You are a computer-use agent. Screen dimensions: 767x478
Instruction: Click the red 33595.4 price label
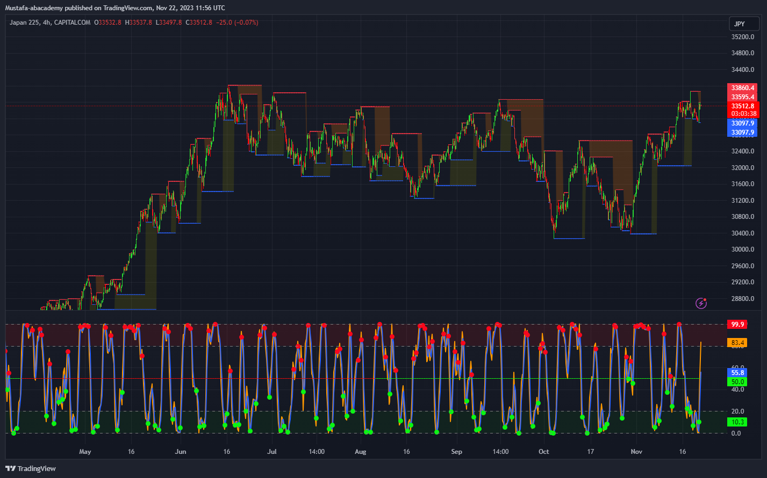click(x=742, y=97)
